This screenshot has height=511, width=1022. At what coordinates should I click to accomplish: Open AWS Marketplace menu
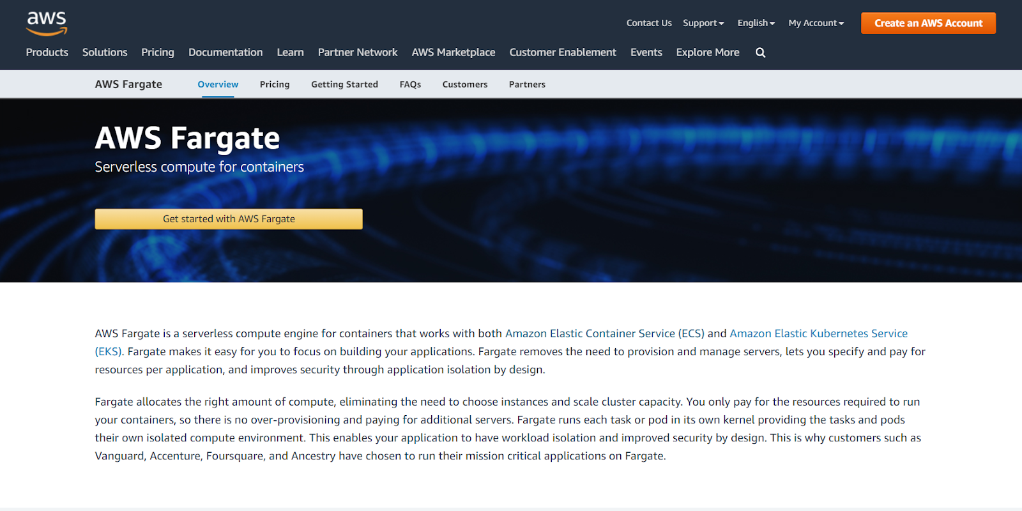coord(454,52)
